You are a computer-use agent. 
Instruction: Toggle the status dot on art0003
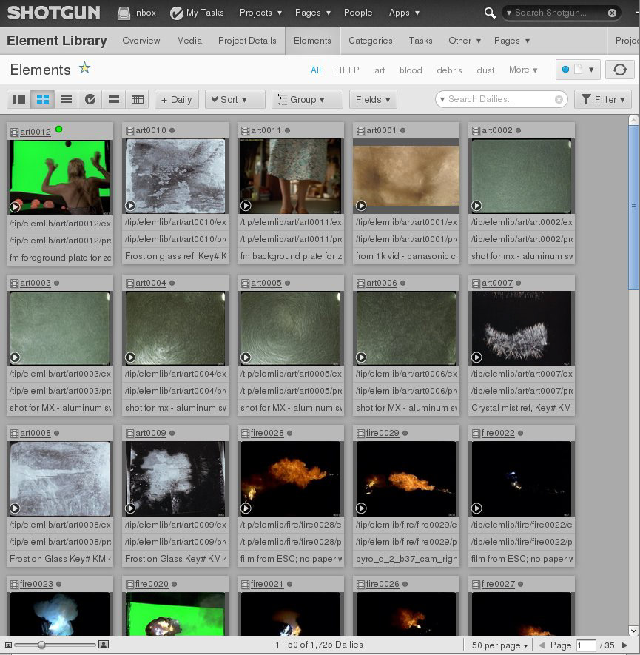click(57, 283)
